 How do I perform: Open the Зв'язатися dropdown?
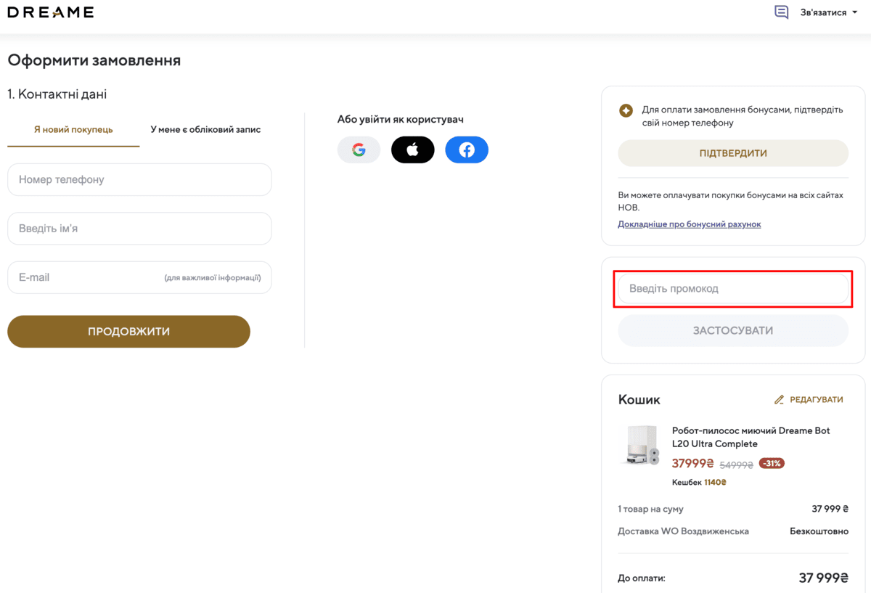pos(823,12)
